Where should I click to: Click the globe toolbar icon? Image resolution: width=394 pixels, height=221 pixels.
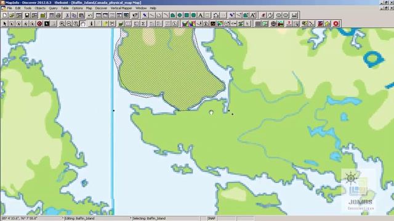[x=273, y=23]
